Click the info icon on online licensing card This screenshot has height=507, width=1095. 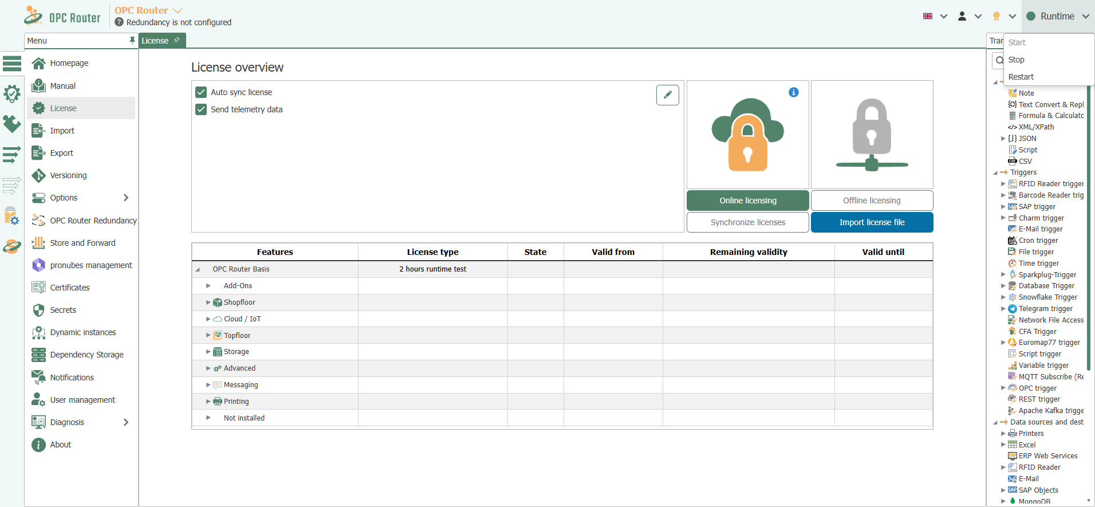[x=794, y=92]
